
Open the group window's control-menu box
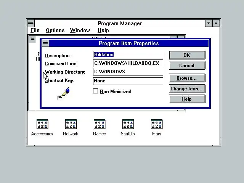[32, 39]
